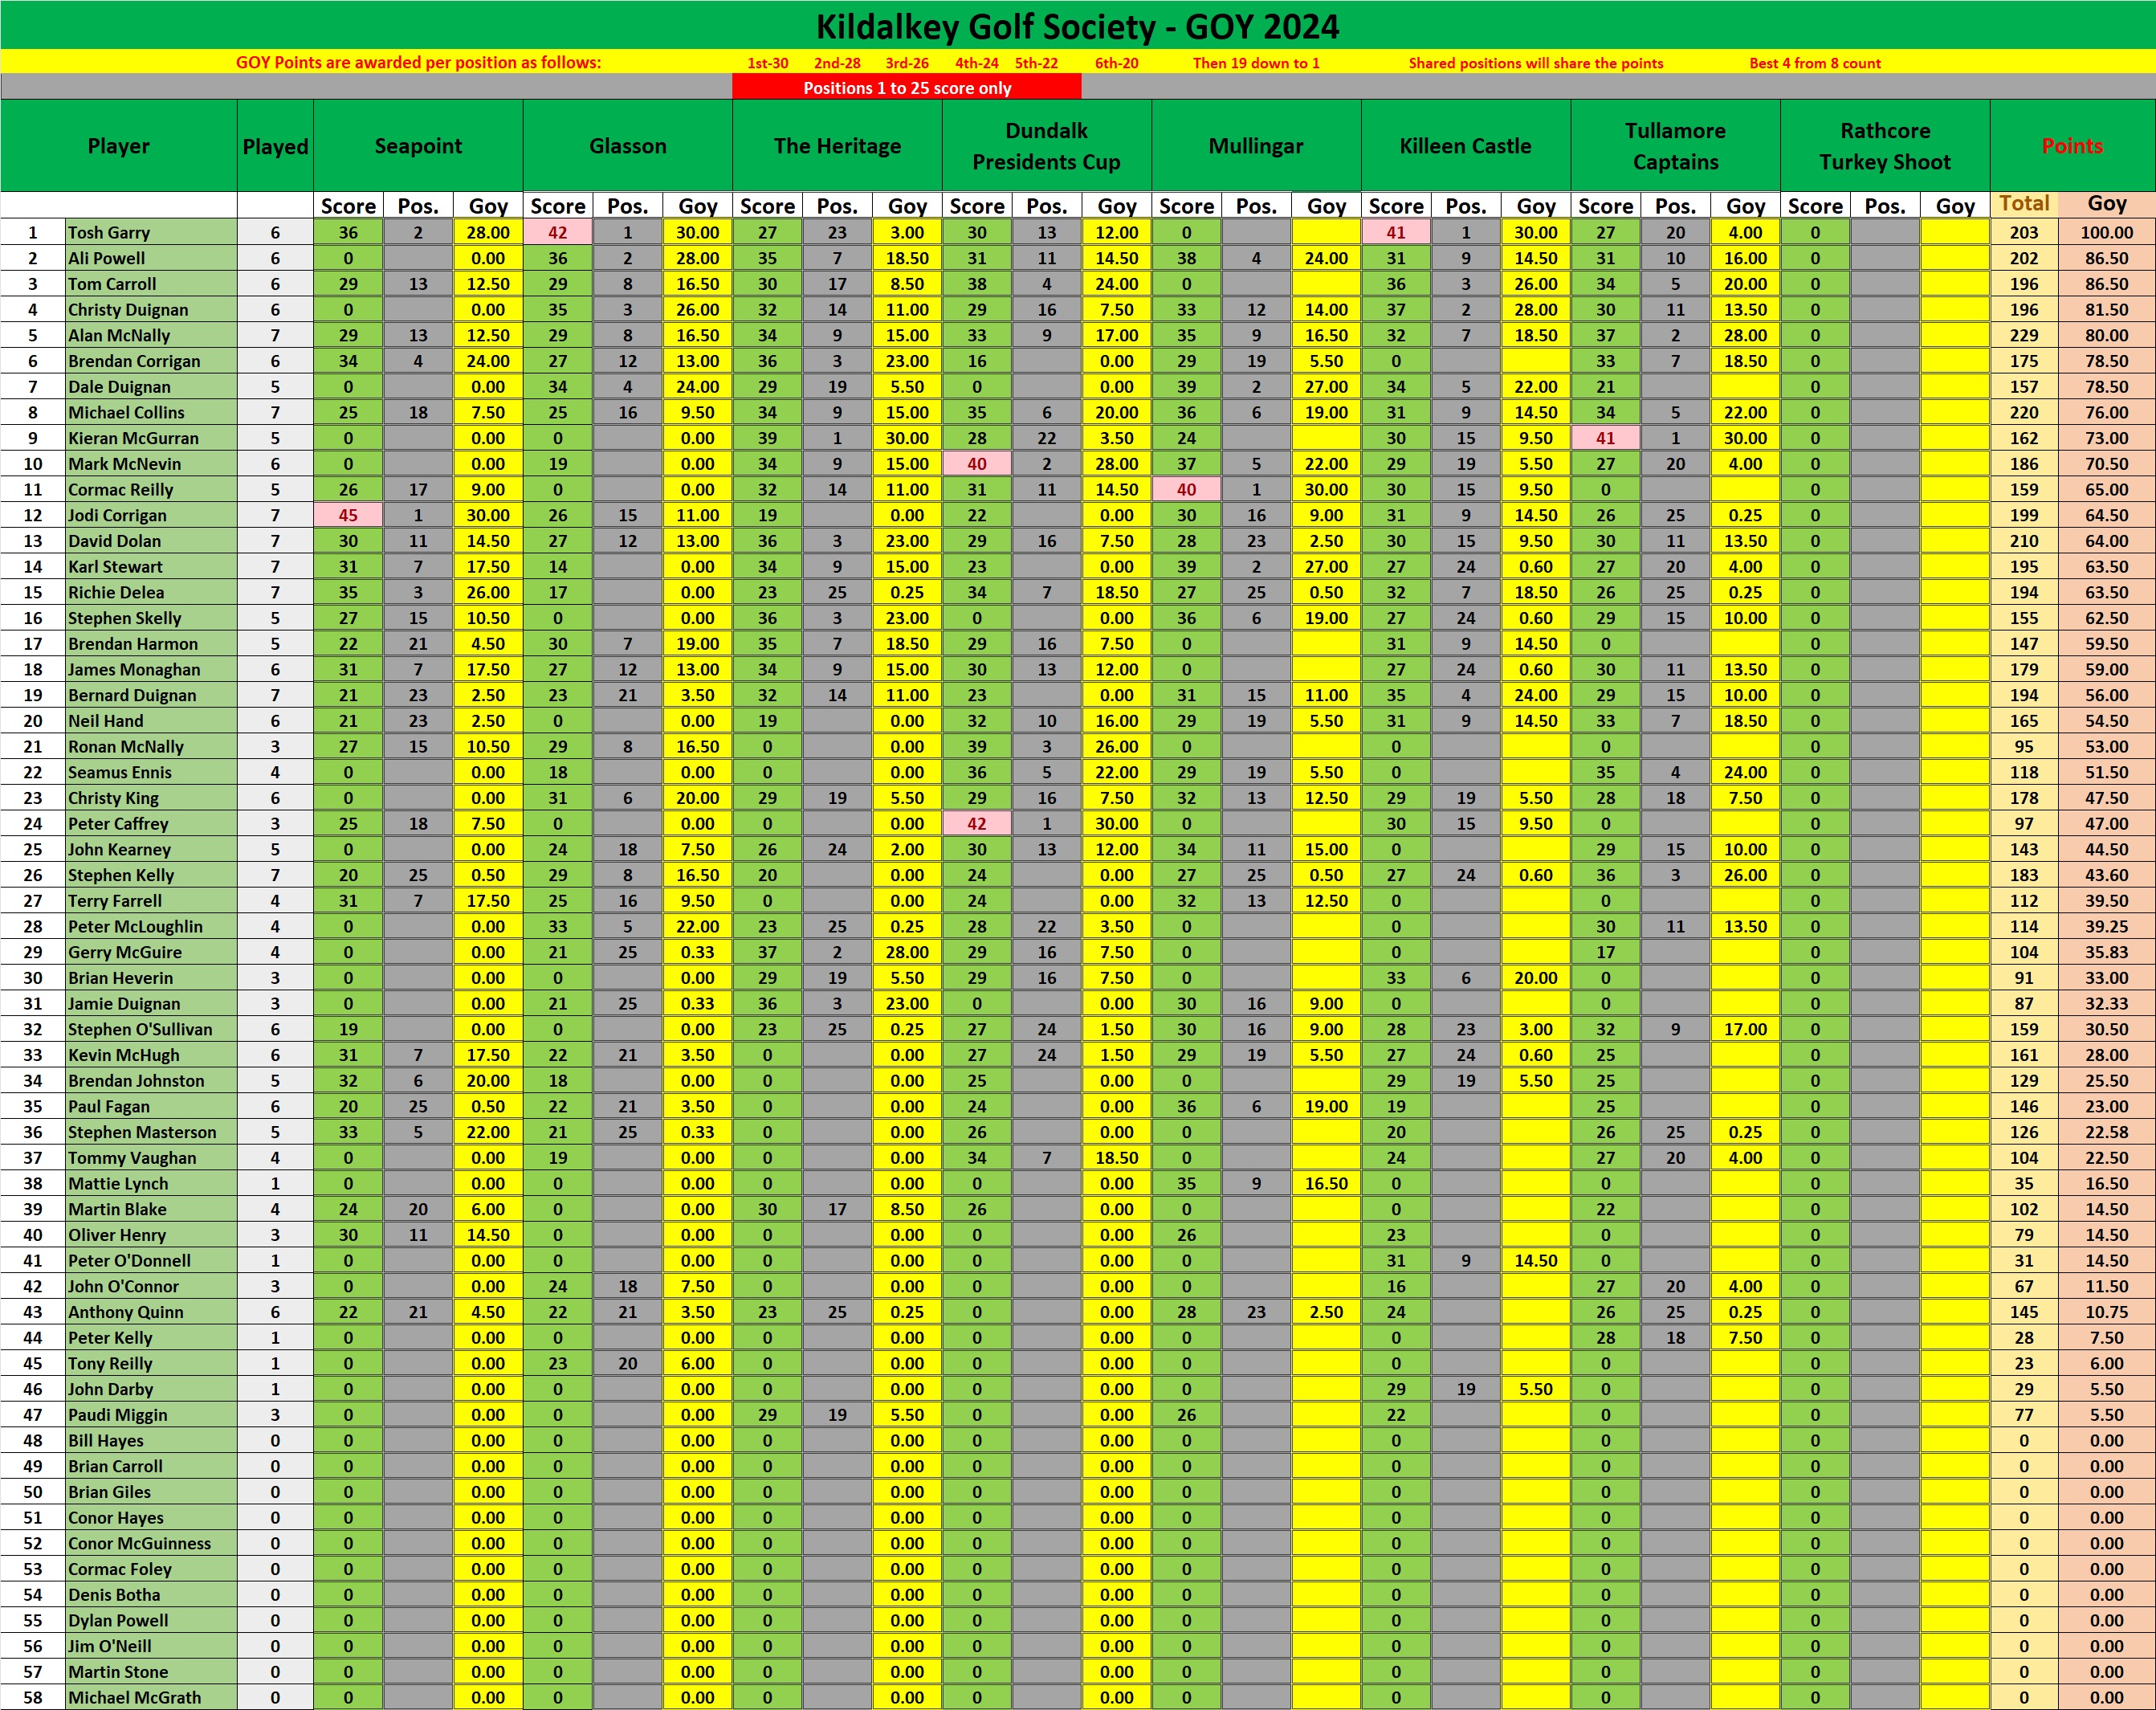
Task: Click player name 'Bernard Duignan'
Action: click(x=132, y=695)
